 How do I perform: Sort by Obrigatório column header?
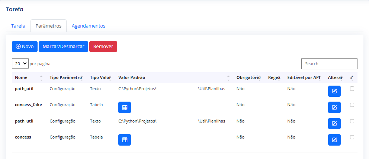(x=249, y=77)
